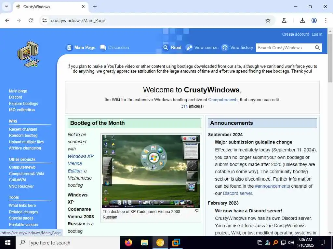Open Firefox from the taskbar
333x249 pixels.
pyautogui.click(x=128, y=243)
